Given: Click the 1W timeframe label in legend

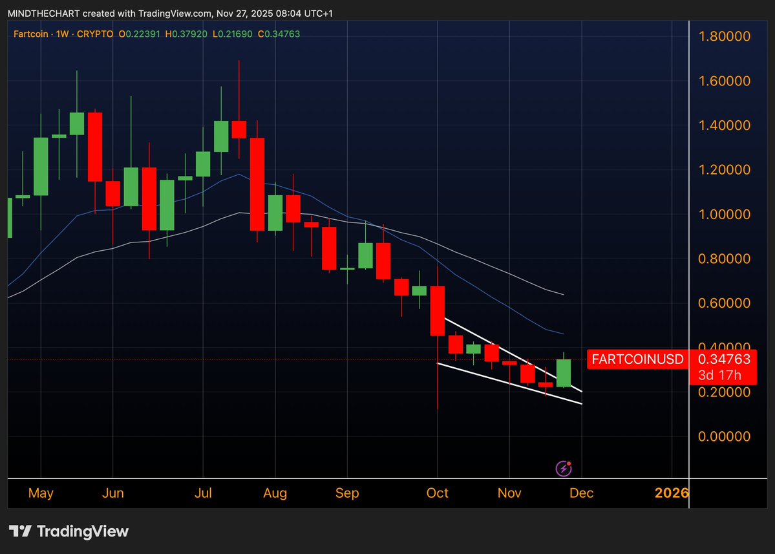Looking at the screenshot, I should pyautogui.click(x=62, y=34).
